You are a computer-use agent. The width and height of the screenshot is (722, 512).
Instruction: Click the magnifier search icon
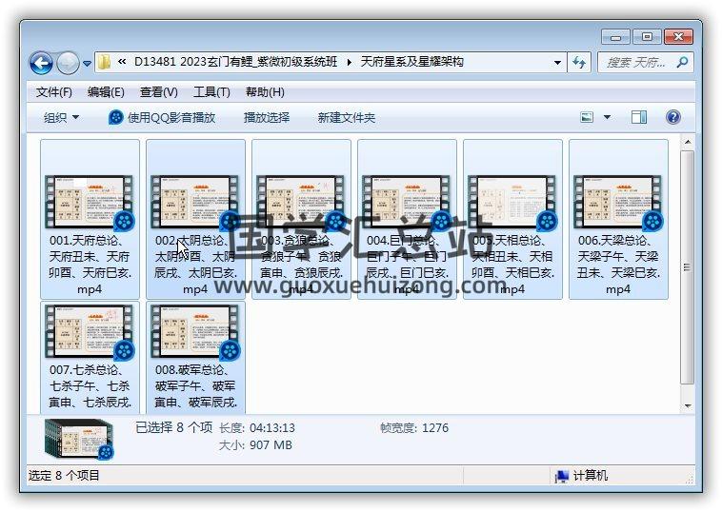pos(682,62)
